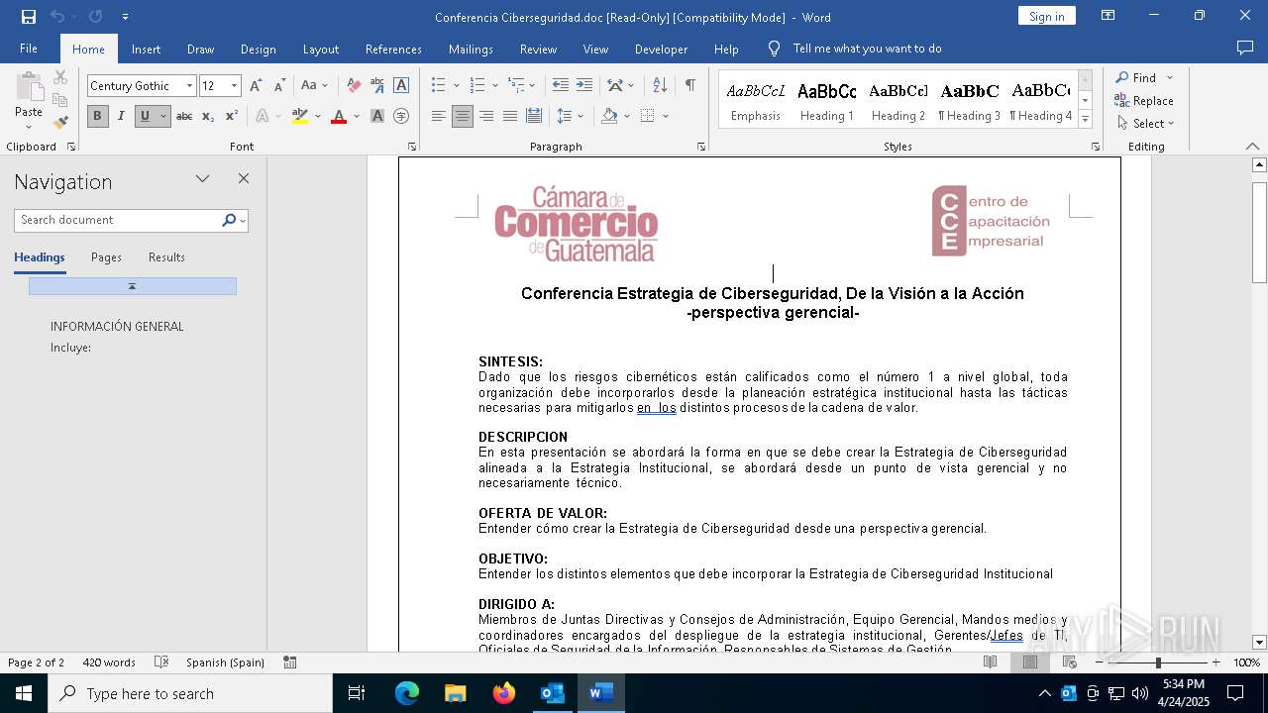Toggle Underline formatting
The height and width of the screenshot is (713, 1268).
click(145, 117)
